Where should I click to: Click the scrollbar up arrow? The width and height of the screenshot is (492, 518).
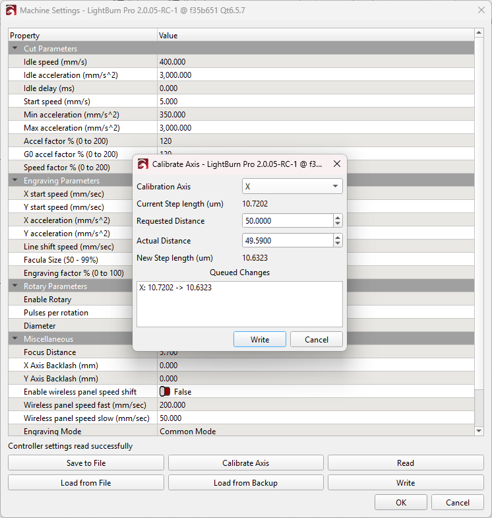coord(479,32)
